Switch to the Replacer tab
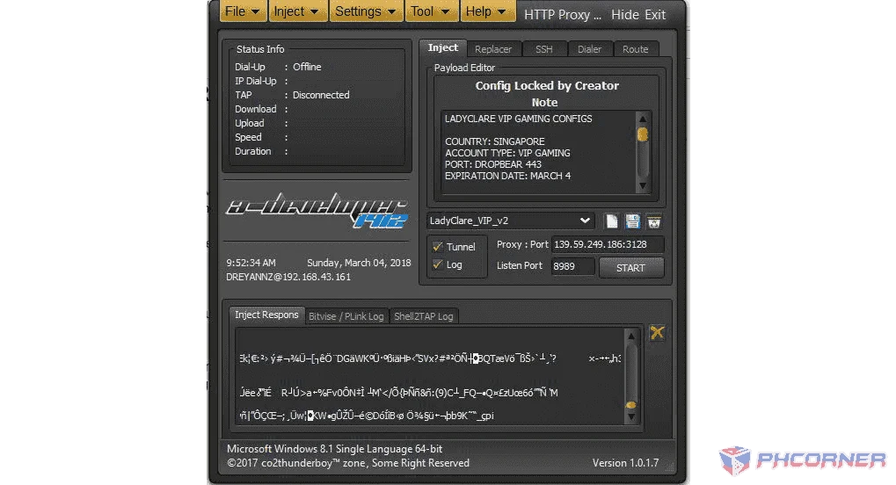Screen dimensions: 896x485 (x=493, y=49)
